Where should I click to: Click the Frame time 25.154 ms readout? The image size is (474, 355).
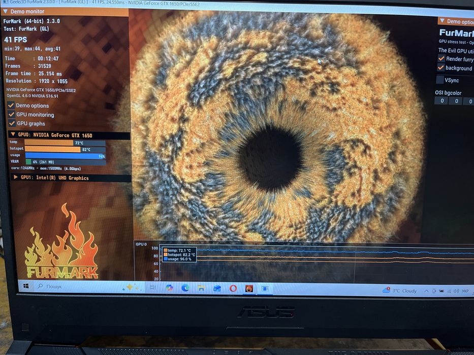(x=34, y=74)
